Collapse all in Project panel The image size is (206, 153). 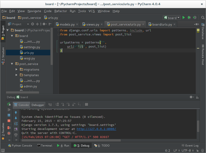coord(37,24)
